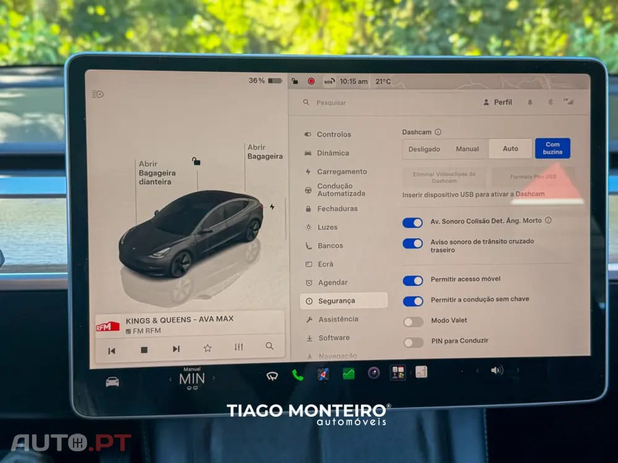Skip to next station
The height and width of the screenshot is (463, 618).
(x=176, y=349)
